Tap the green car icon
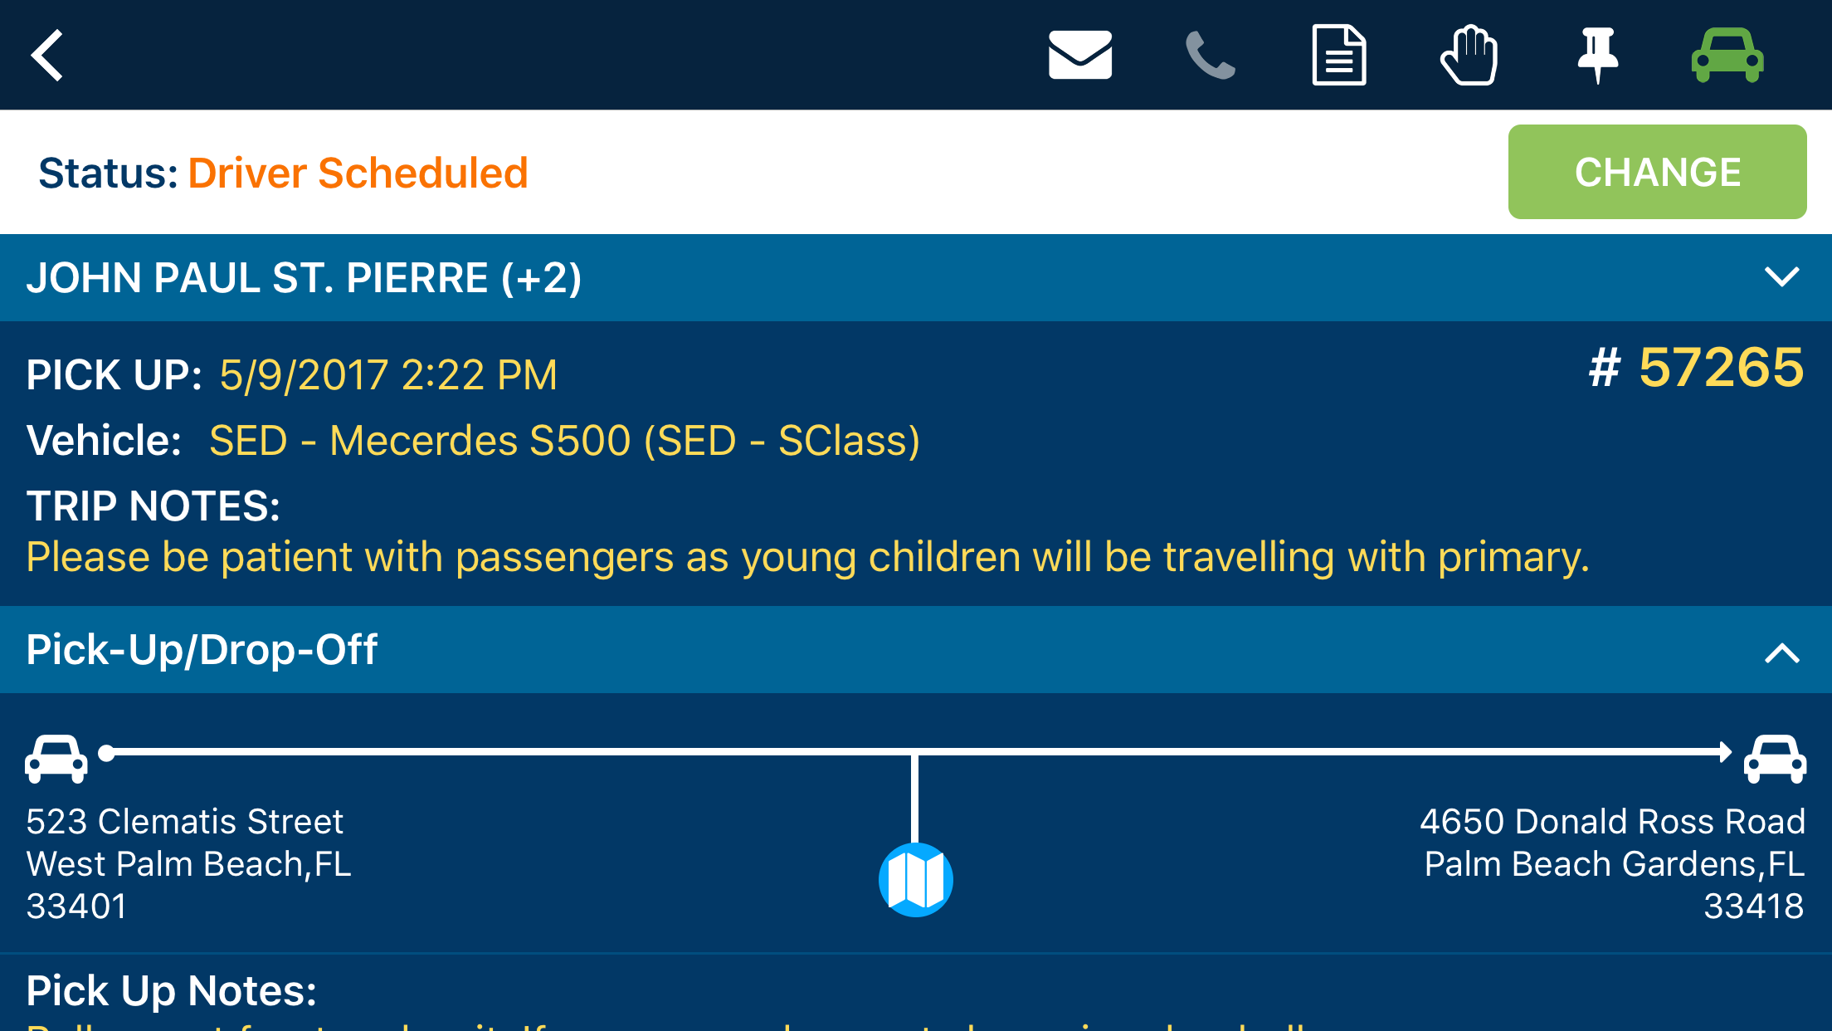 pyautogui.click(x=1727, y=56)
